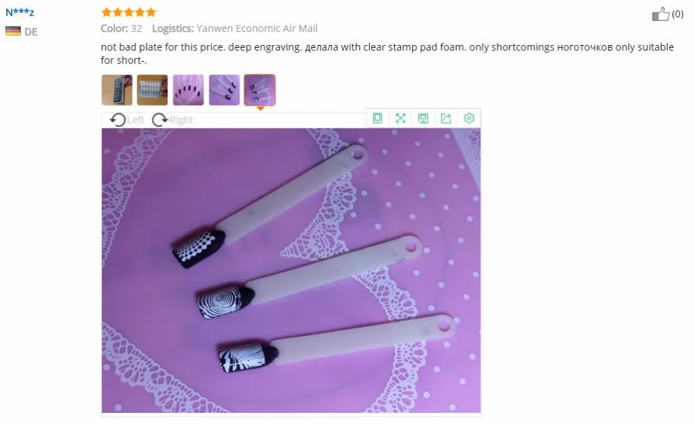Click reviewer name N***z

click(x=20, y=12)
